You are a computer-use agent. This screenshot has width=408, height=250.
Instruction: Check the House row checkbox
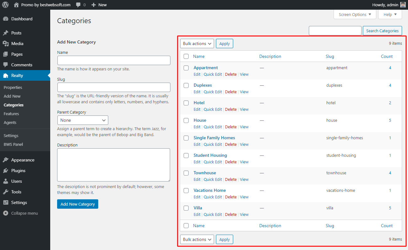click(x=186, y=120)
